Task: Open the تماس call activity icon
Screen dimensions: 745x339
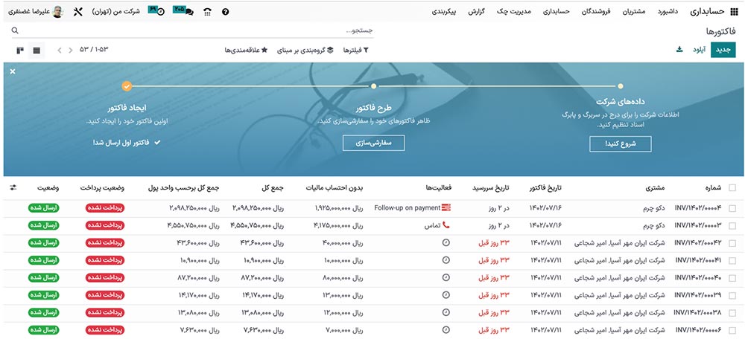Action: coord(446,225)
